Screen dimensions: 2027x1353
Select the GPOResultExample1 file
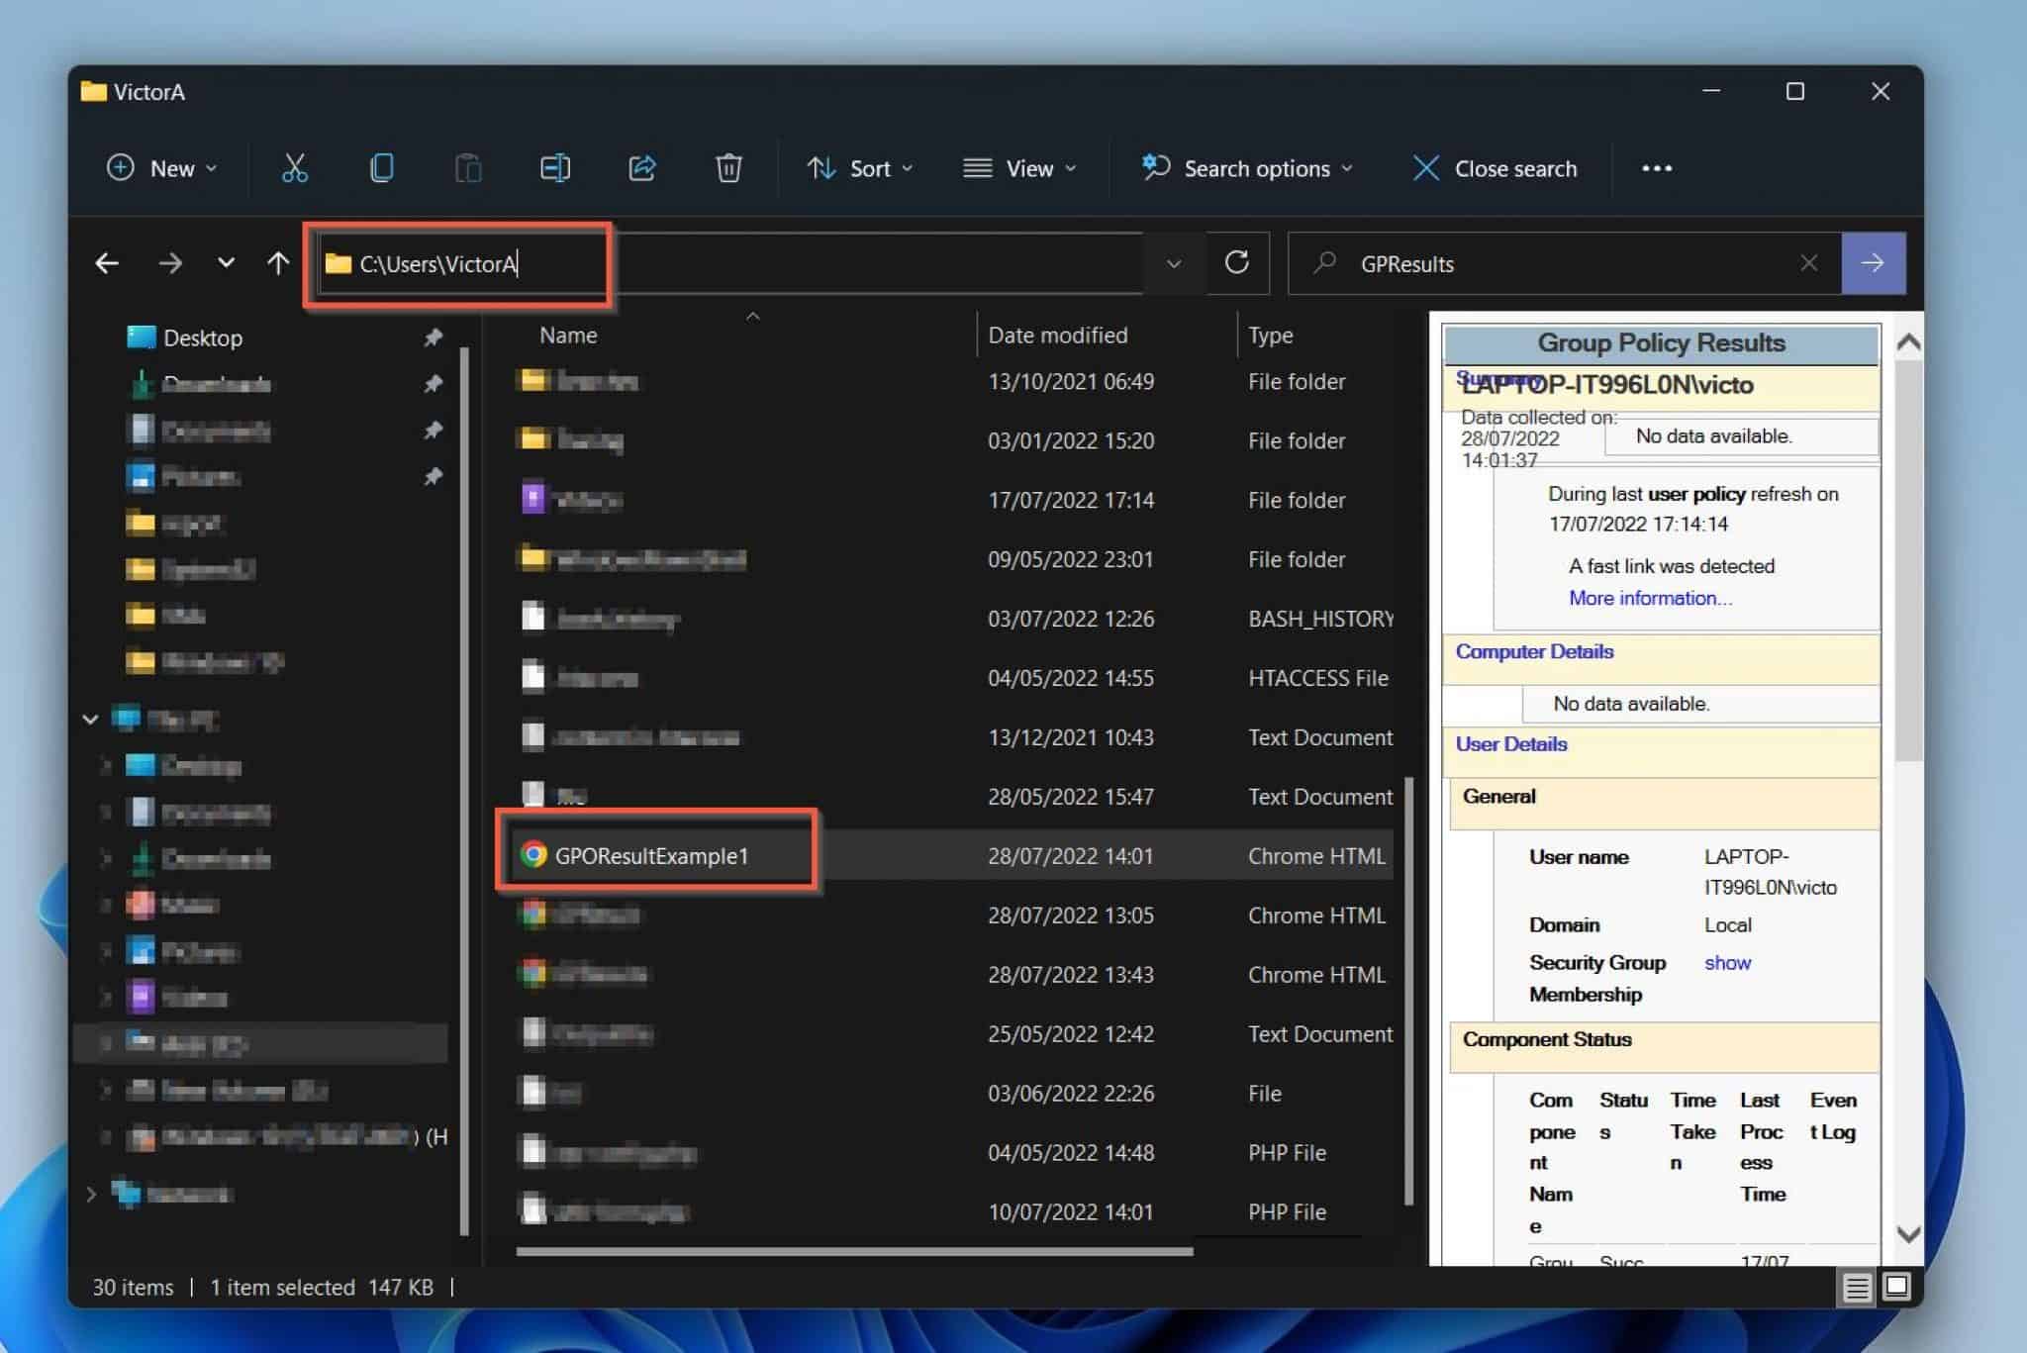tap(651, 856)
